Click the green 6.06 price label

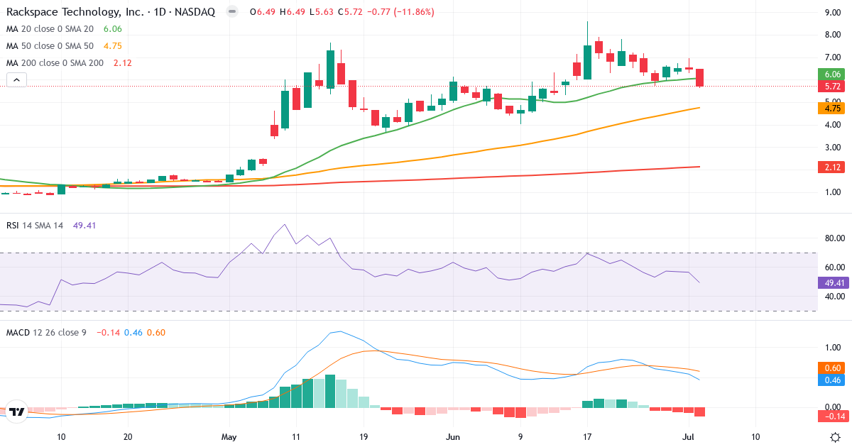pos(830,74)
